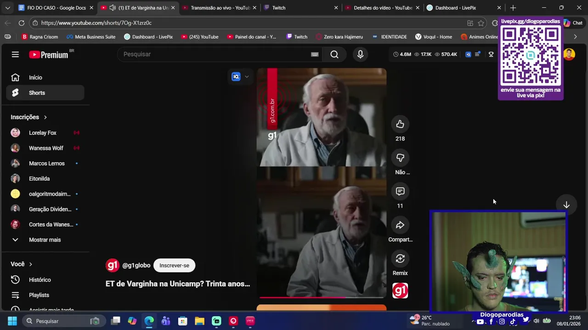The height and width of the screenshot is (330, 588).
Task: Click the YouTube Premium logo
Action: pyautogui.click(x=49, y=55)
